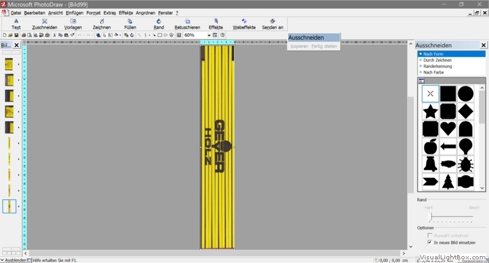Choose the star cutout shape
The width and height of the screenshot is (489, 263).
430,111
